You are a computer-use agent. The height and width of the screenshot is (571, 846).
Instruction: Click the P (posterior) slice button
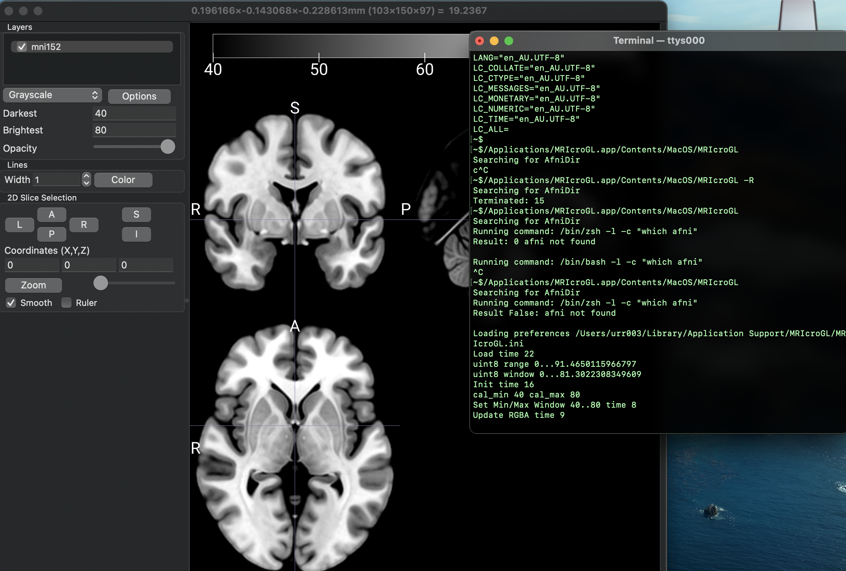coord(51,234)
